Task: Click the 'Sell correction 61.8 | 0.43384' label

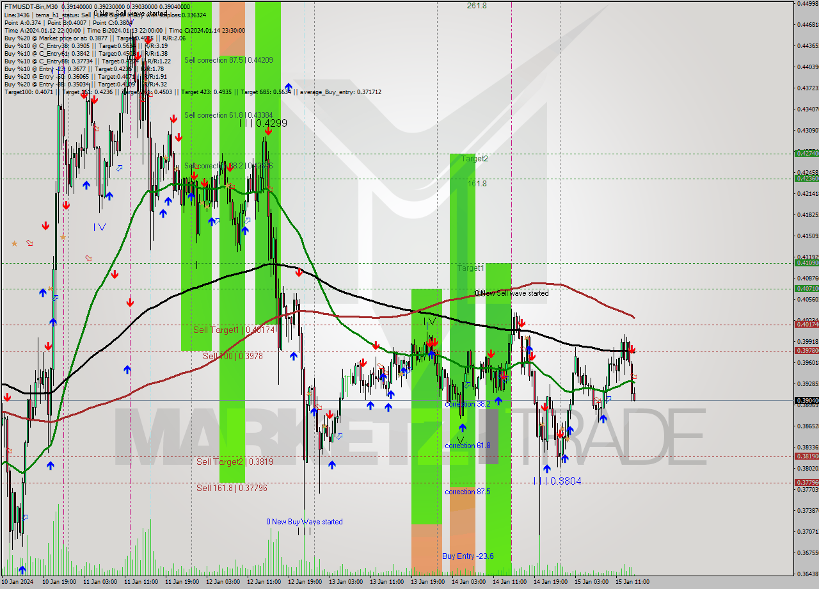Action: point(228,115)
